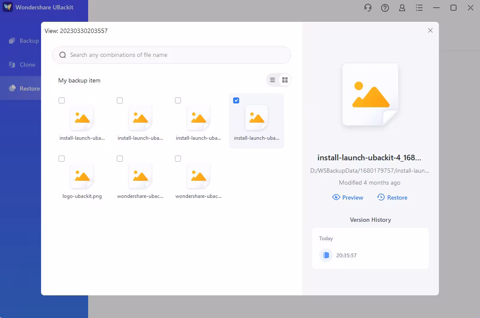Tick the checkbox for logo-ubackit.png
This screenshot has width=480, height=318.
point(62,159)
